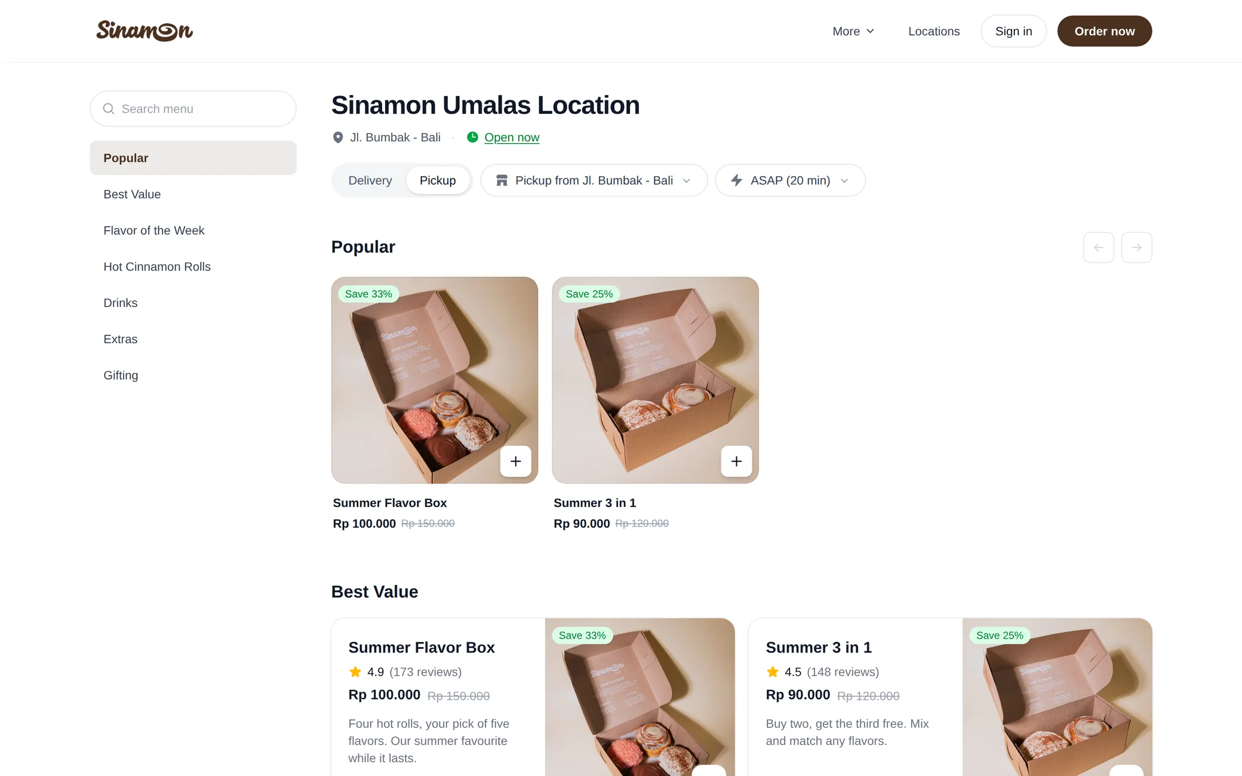Choose the Gifting category
1242x776 pixels.
[x=193, y=375]
